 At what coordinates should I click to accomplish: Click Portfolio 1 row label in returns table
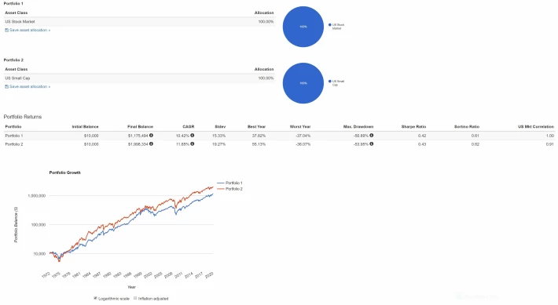click(14, 136)
